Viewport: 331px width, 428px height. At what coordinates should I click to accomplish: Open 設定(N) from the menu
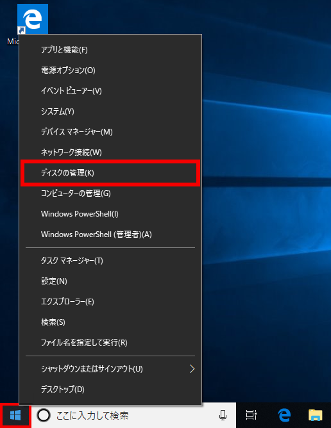[x=110, y=281]
